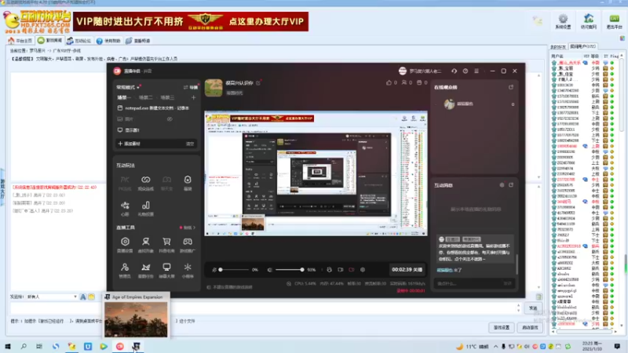Mute the speaker icon in control bar

(x=269, y=270)
